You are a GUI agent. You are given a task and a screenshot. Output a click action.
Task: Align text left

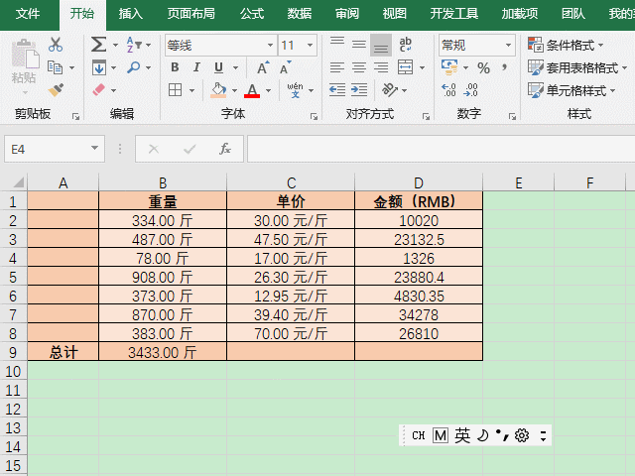pos(337,67)
